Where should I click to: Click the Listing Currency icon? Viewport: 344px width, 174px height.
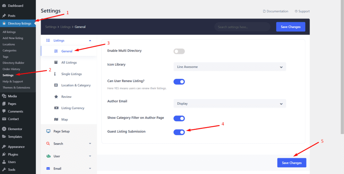tap(56, 108)
